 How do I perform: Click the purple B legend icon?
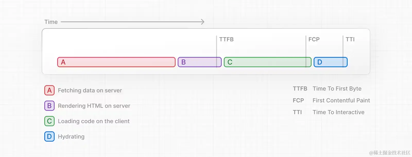(x=49, y=106)
